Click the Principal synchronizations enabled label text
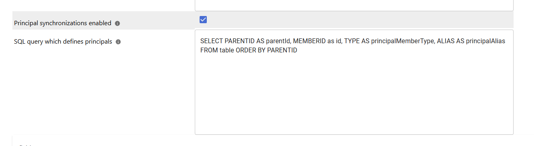Screen dimensions: 534x146 (x=63, y=23)
